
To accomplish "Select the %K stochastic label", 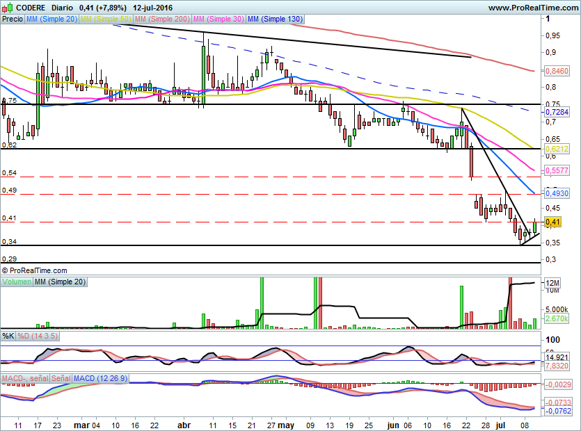I will [x=8, y=336].
